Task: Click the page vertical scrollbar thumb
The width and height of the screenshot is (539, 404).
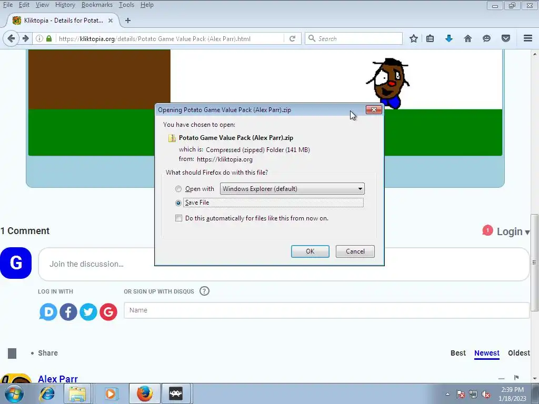Action: tap(534, 263)
